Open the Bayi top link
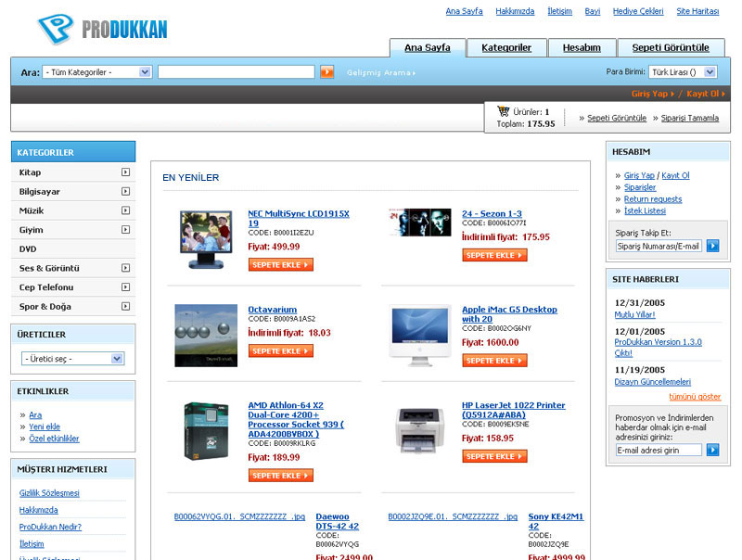This screenshot has height=560, width=742. point(593,11)
